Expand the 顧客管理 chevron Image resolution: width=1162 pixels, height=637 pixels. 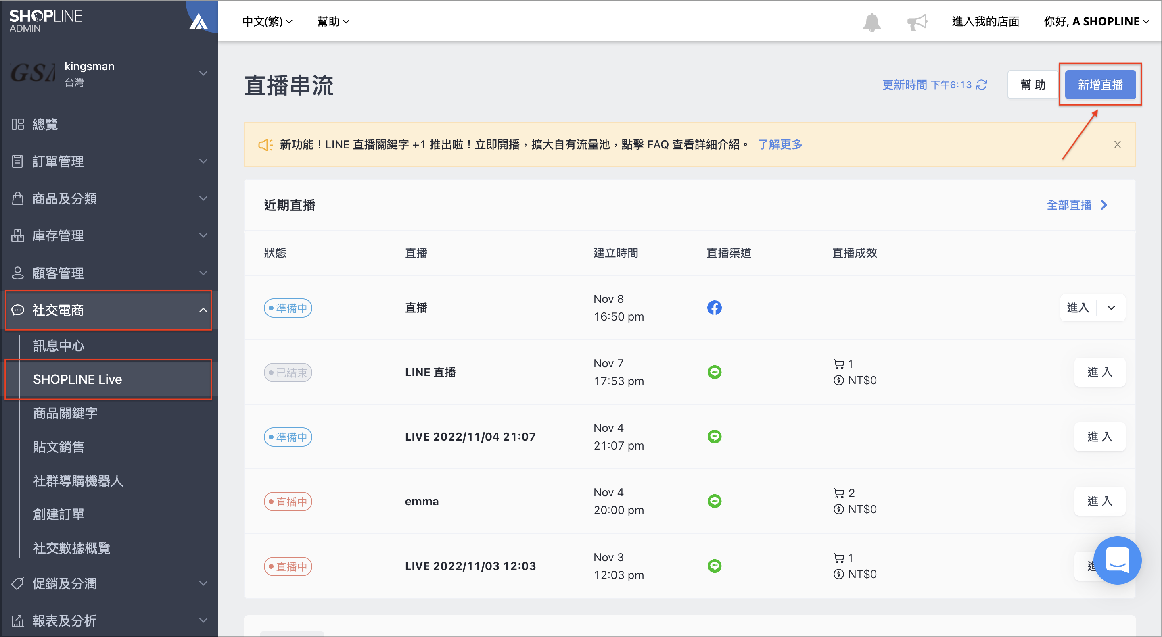[203, 273]
